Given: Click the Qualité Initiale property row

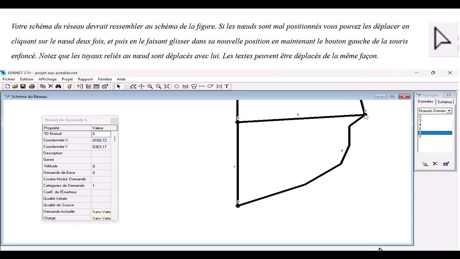Looking at the screenshot, I should click(77, 199).
